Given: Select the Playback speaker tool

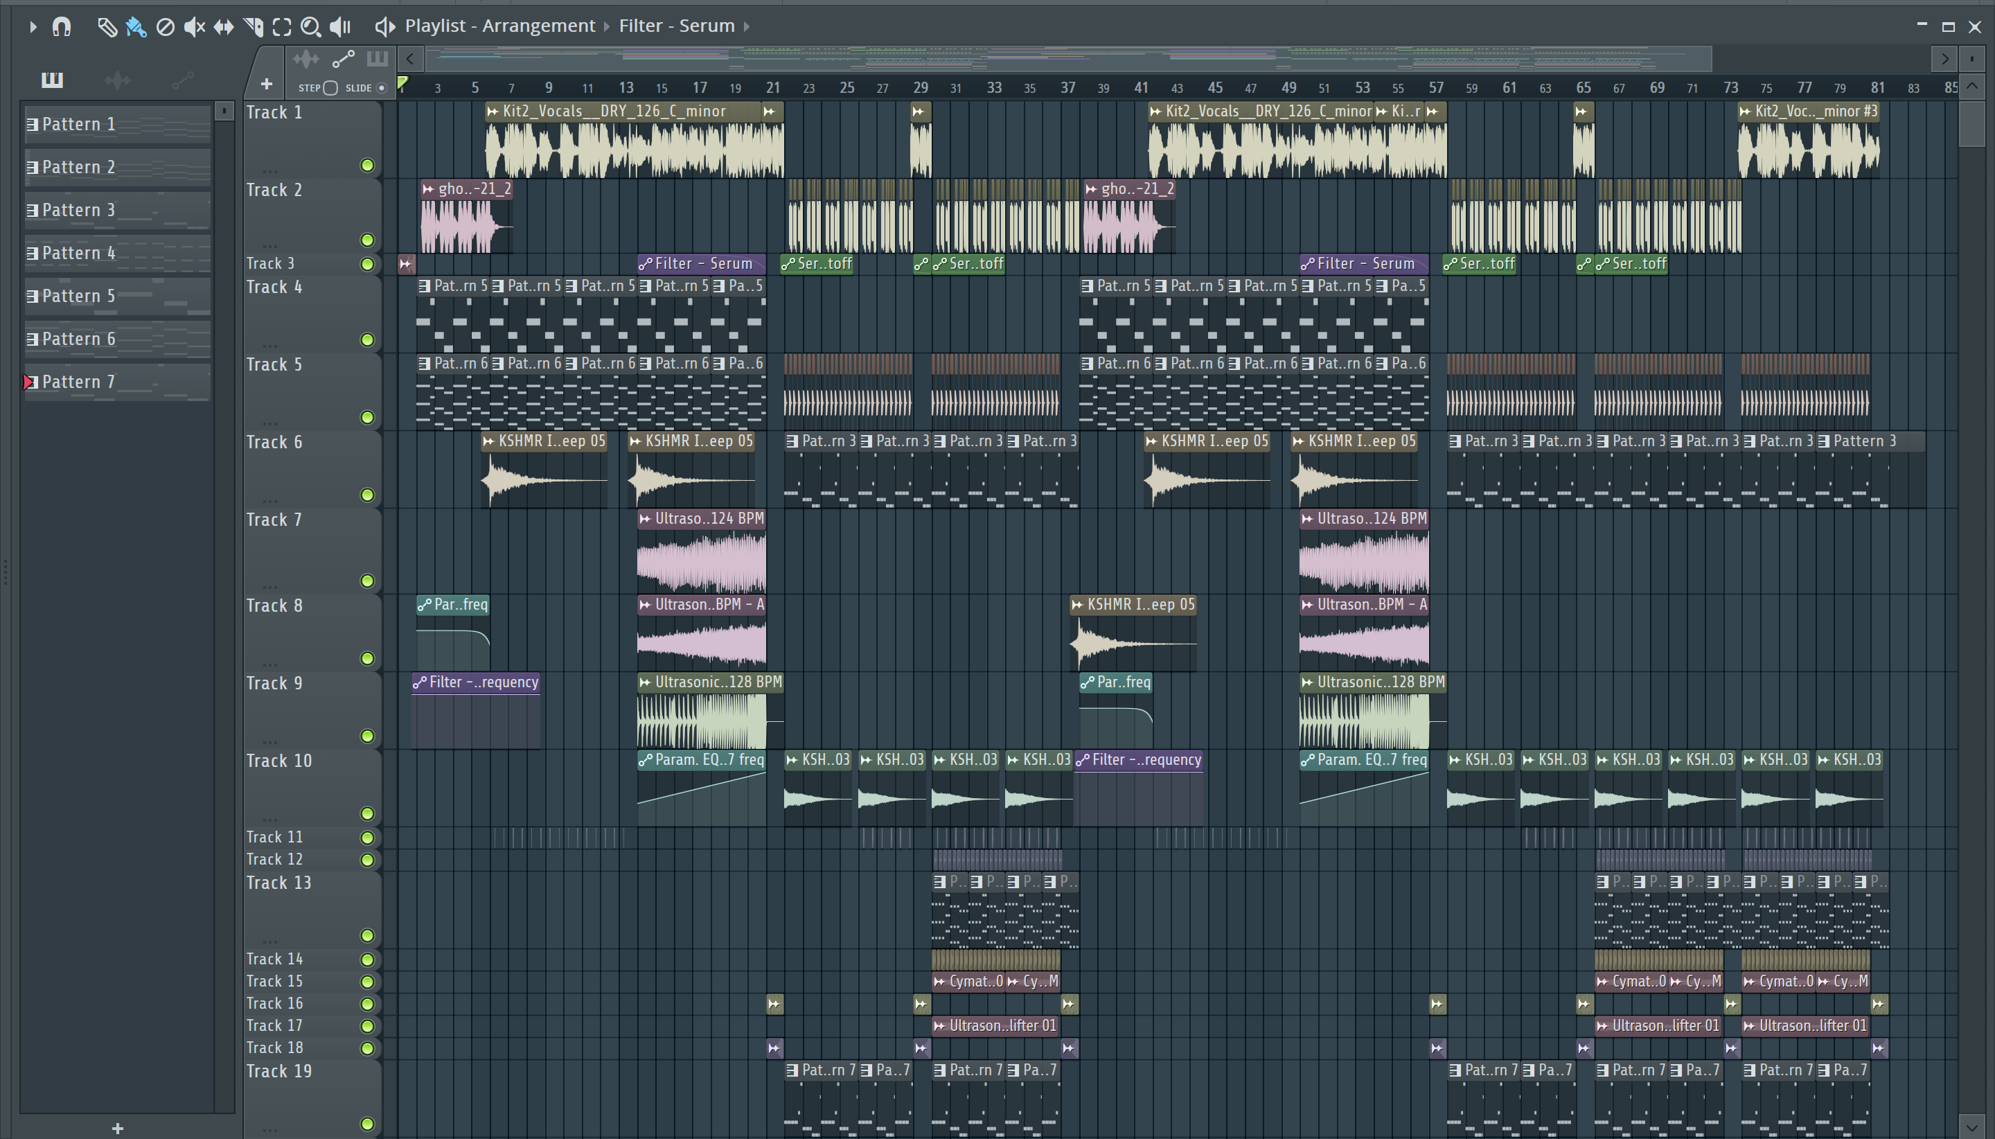Looking at the screenshot, I should tap(340, 26).
